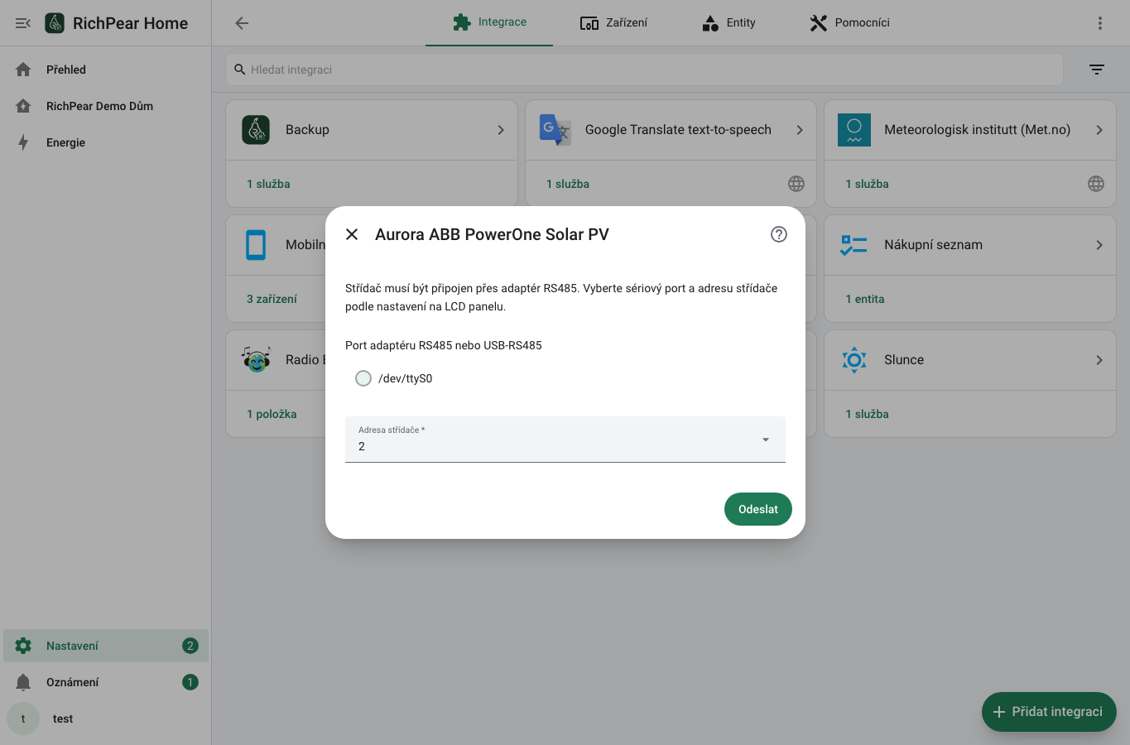Open Energie in the sidebar
The image size is (1130, 745).
pyautogui.click(x=106, y=142)
